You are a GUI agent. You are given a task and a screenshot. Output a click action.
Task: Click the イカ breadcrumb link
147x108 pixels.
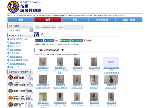click(60, 28)
